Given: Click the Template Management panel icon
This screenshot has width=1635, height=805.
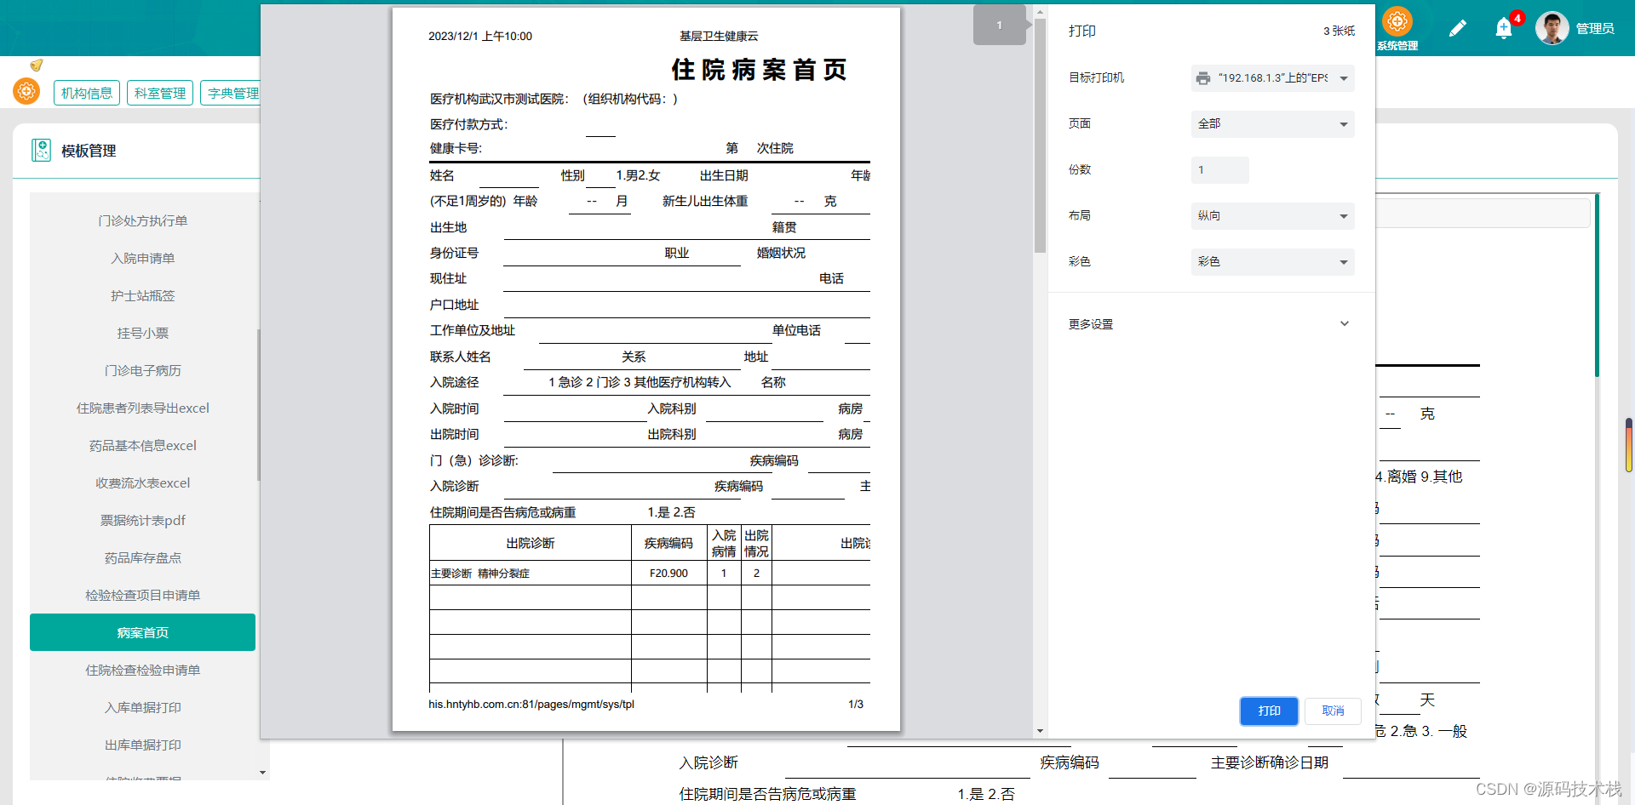Looking at the screenshot, I should (x=41, y=151).
